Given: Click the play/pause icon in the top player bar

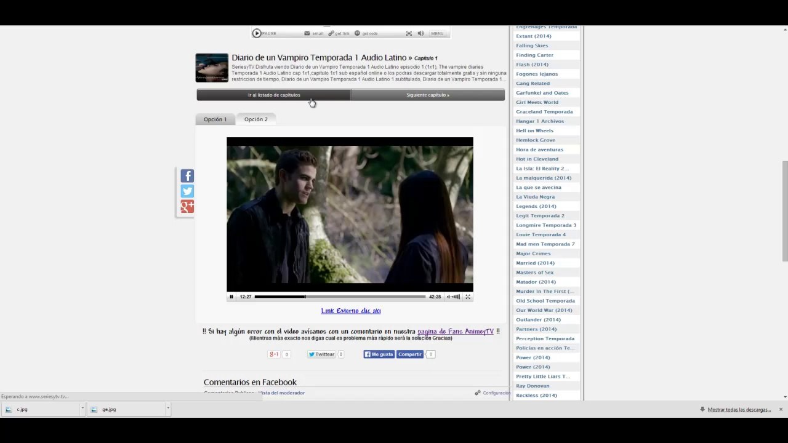Looking at the screenshot, I should click(257, 33).
